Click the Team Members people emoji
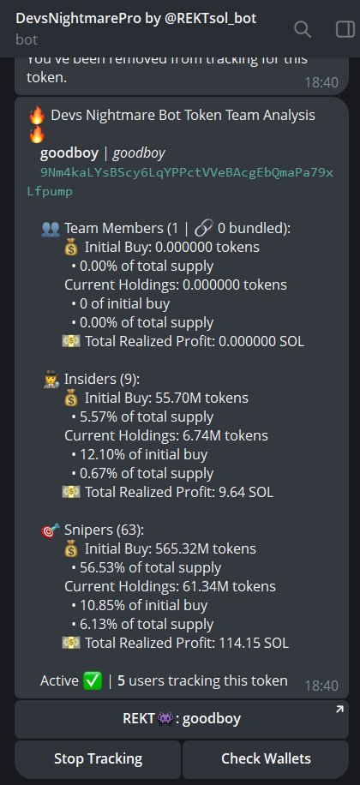 [x=51, y=229]
